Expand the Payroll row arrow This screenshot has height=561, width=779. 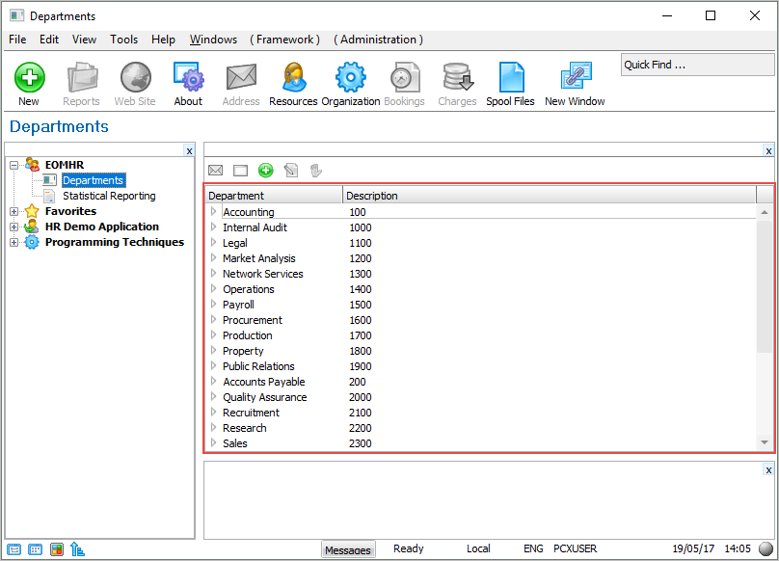pyautogui.click(x=214, y=304)
